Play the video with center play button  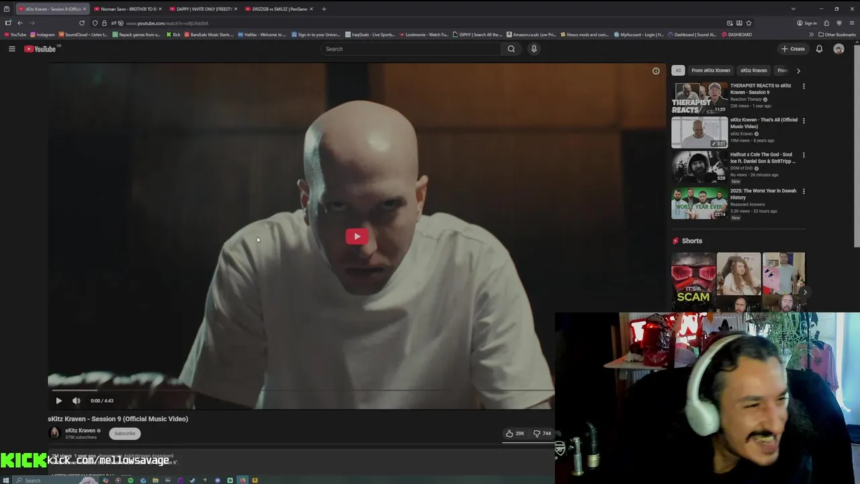point(357,236)
